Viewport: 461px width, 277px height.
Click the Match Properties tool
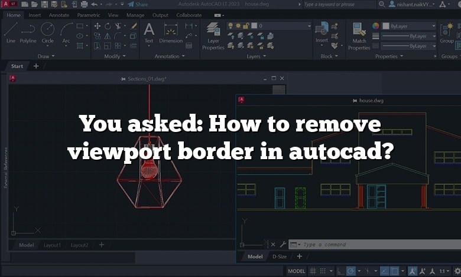point(359,34)
